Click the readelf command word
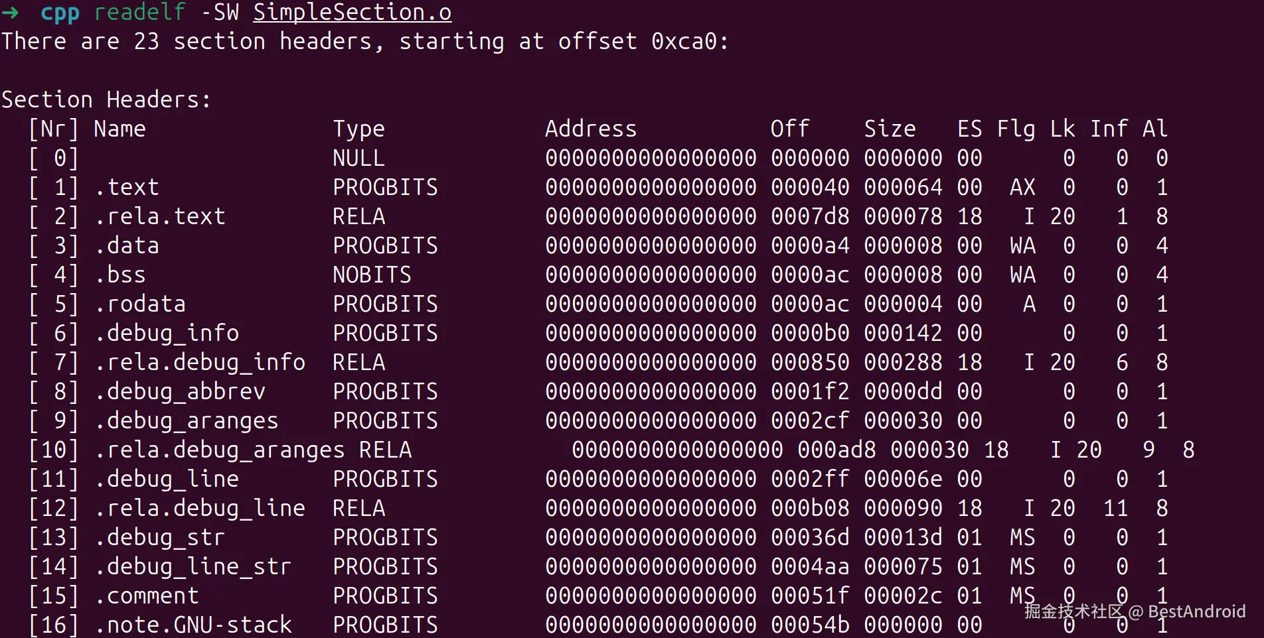 pyautogui.click(x=139, y=12)
